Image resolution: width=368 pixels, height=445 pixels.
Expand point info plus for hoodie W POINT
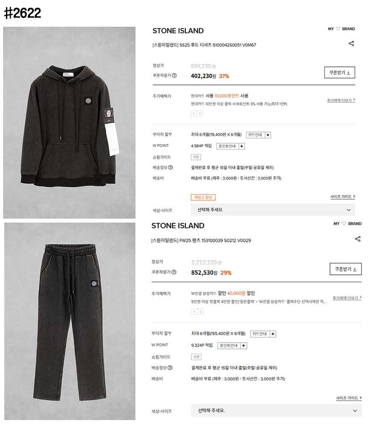point(242,147)
